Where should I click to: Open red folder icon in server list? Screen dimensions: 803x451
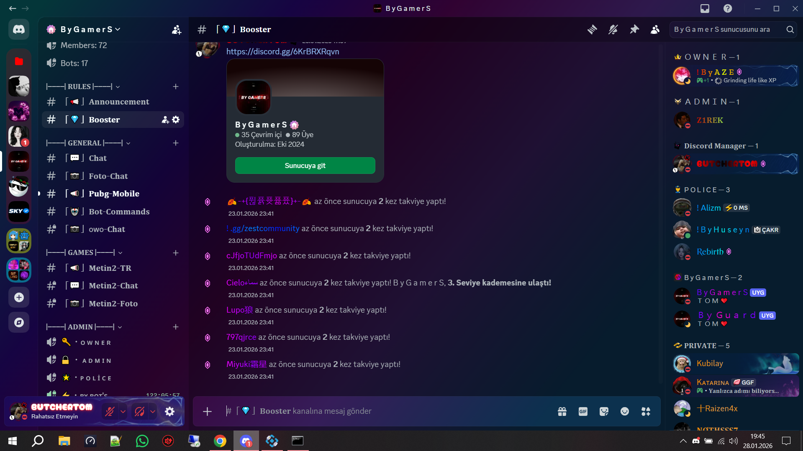(19, 61)
